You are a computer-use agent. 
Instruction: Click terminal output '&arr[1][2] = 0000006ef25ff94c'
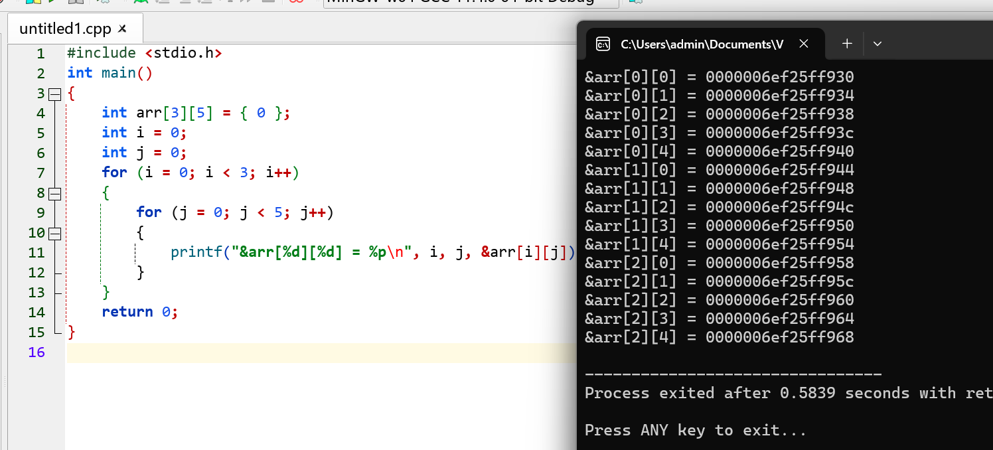tap(720, 207)
